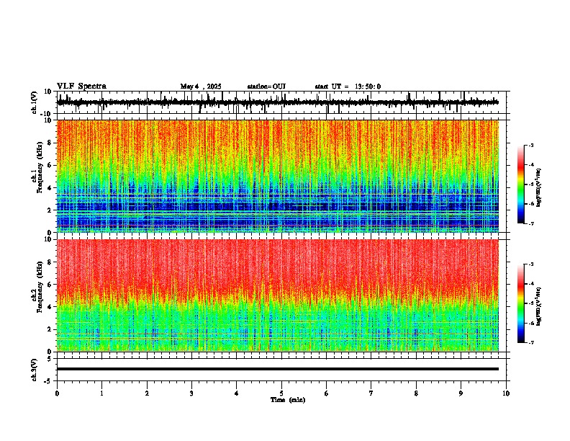Screen dimensions: 570x441
Task: Click time-axis tick label "7"
Action: pos(371,393)
